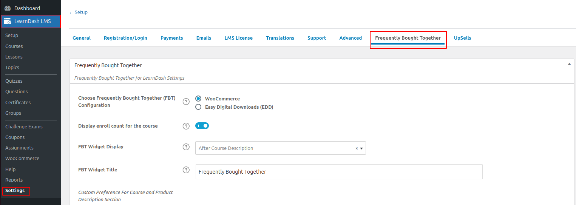This screenshot has width=576, height=205.
Task: Click help icon beside FBT Configuration
Action: pos(186,102)
